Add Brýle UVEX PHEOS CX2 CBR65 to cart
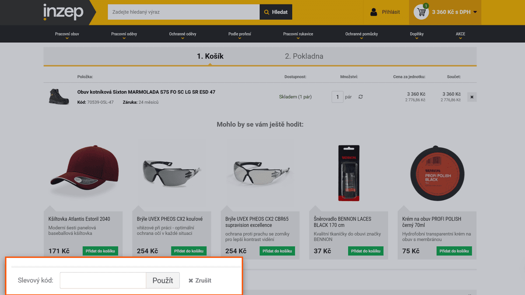 277,251
